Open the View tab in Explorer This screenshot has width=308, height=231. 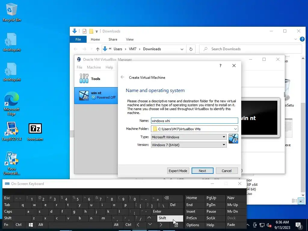pos(130,39)
